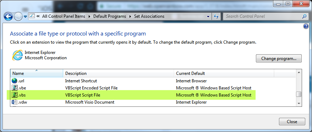Screen dimensions: 312x132
Task: Open the recent pages dropdown arrow
Action: coord(25,16)
